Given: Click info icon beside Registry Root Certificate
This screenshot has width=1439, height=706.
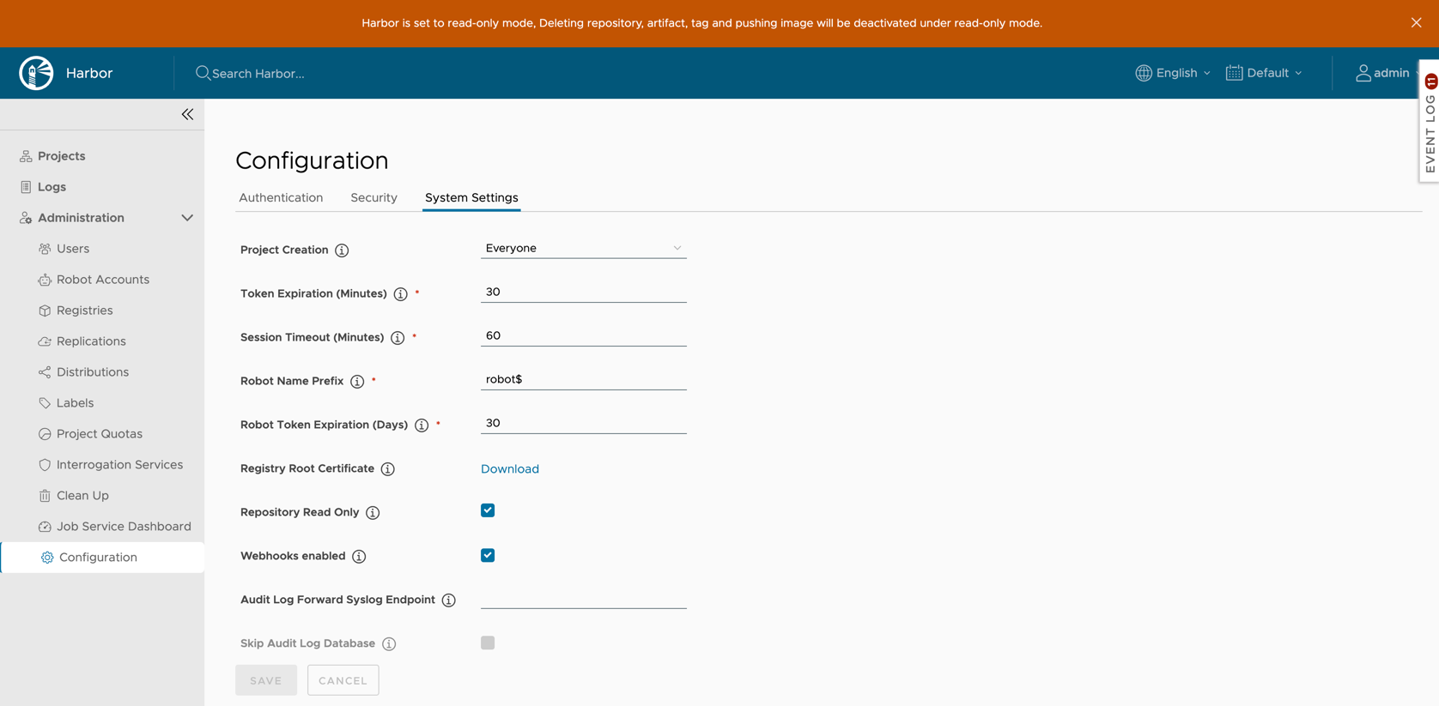Looking at the screenshot, I should coord(388,469).
